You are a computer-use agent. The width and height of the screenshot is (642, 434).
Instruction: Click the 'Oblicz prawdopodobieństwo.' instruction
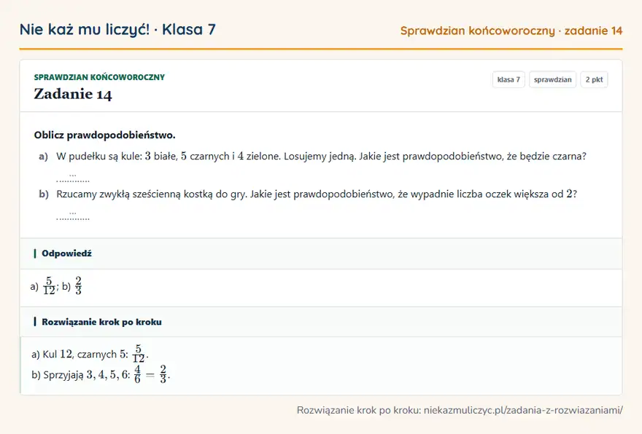(105, 135)
